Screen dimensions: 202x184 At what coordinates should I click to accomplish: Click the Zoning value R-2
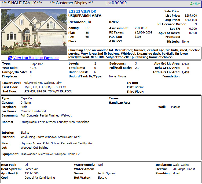click(x=88, y=28)
